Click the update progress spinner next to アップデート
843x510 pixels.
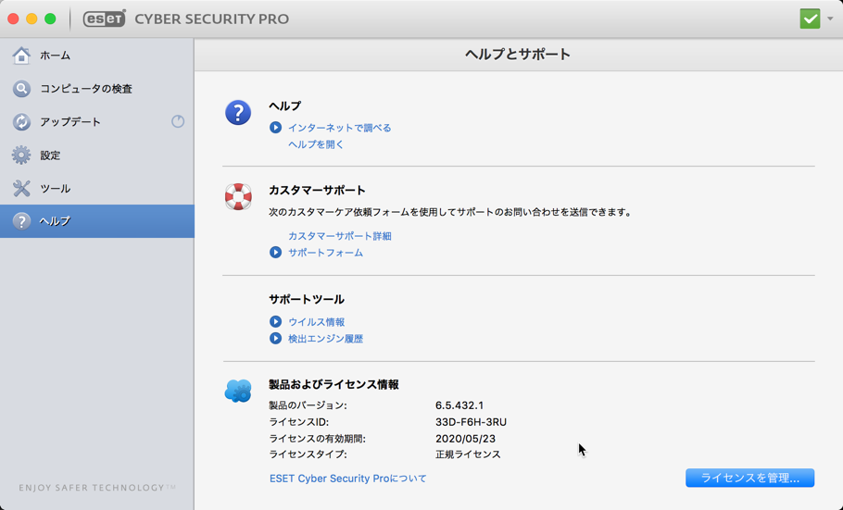pyautogui.click(x=178, y=121)
